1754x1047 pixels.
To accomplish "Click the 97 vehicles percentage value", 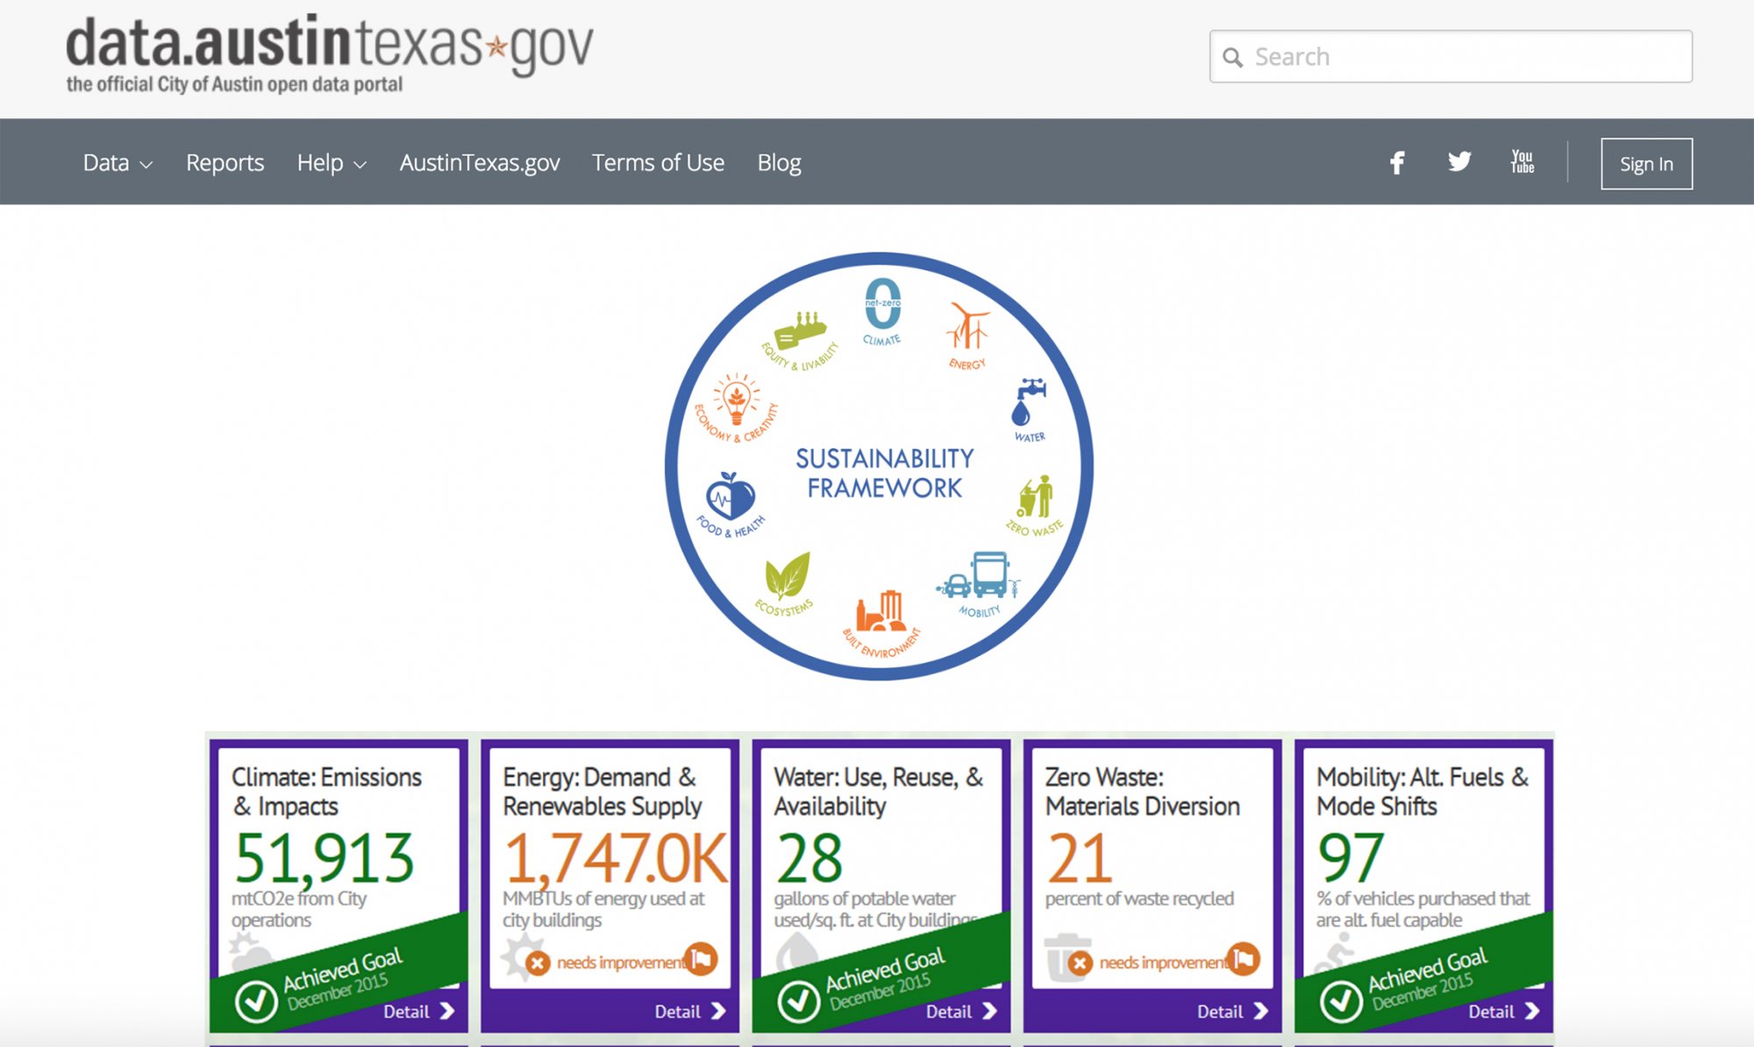I will (1351, 857).
